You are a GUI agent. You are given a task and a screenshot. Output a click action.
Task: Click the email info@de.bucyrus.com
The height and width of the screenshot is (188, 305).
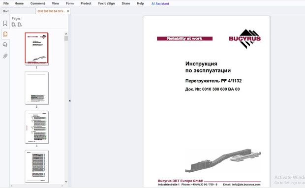click(246, 184)
